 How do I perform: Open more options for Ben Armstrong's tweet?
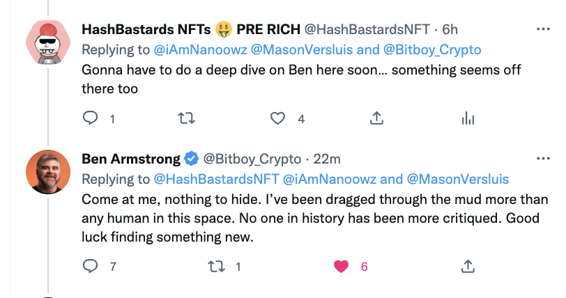542,159
